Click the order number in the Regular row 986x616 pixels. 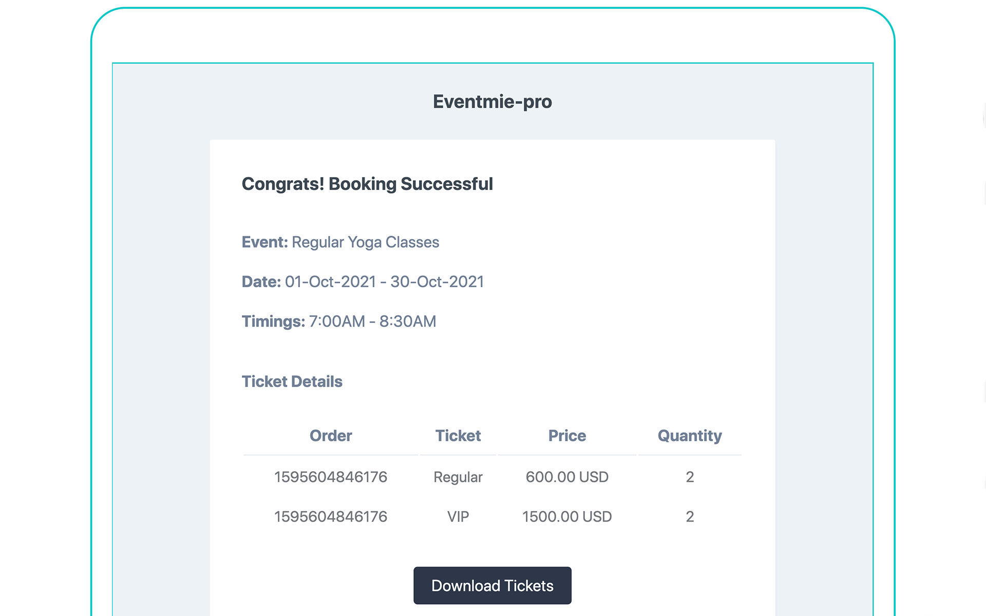tap(331, 477)
